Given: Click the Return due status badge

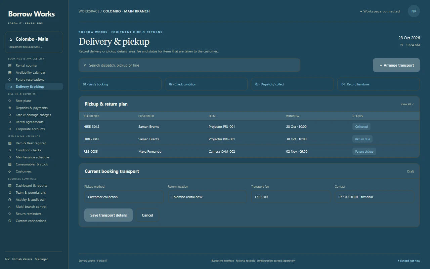Looking at the screenshot, I should coord(362,139).
